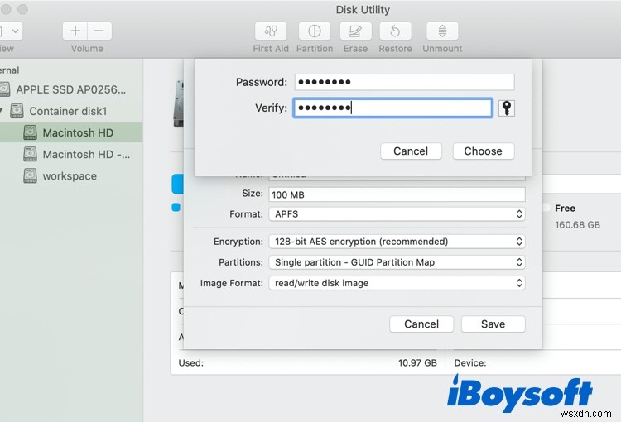Collapse Container disk1 disclosure triangle

click(2, 110)
